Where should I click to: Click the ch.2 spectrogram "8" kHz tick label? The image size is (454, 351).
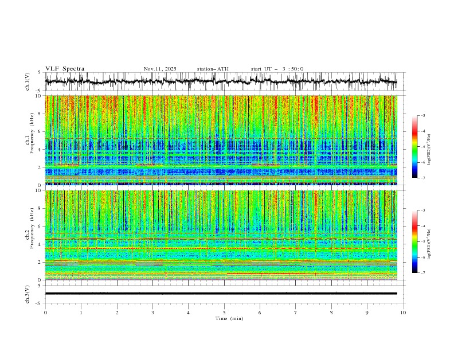40,209
